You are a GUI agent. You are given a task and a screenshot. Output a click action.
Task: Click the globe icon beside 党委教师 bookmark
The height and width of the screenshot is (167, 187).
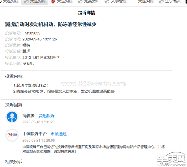pos(80,2)
